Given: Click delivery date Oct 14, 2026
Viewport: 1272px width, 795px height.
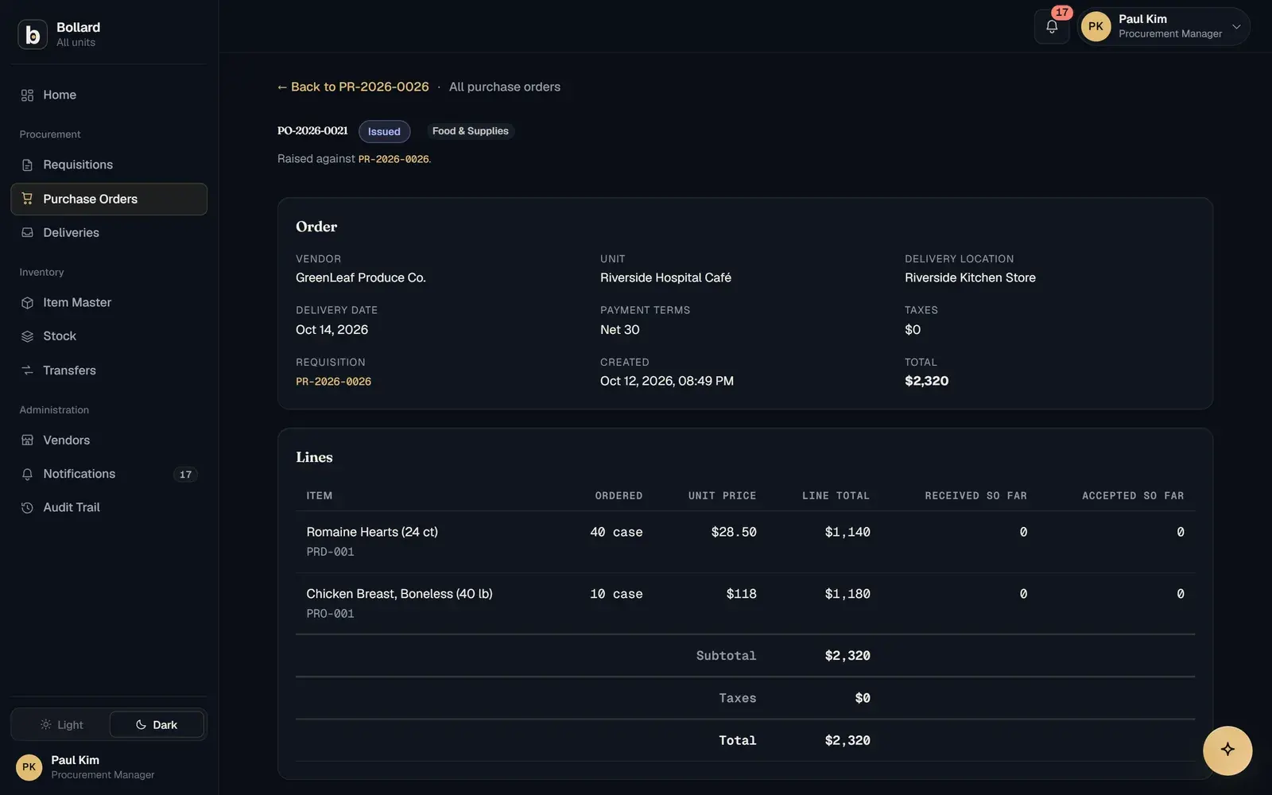Looking at the screenshot, I should [x=332, y=329].
